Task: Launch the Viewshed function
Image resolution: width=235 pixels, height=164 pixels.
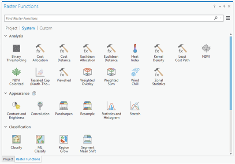Action: click(x=64, y=75)
